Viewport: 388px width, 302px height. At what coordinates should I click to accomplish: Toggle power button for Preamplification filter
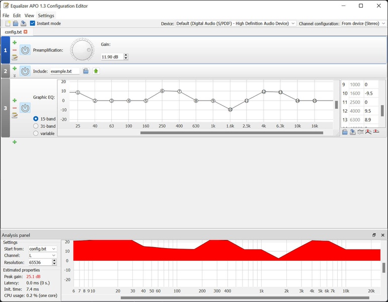tap(25, 50)
